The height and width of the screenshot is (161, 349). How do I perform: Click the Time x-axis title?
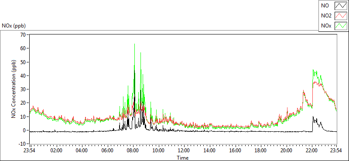coord(183,158)
